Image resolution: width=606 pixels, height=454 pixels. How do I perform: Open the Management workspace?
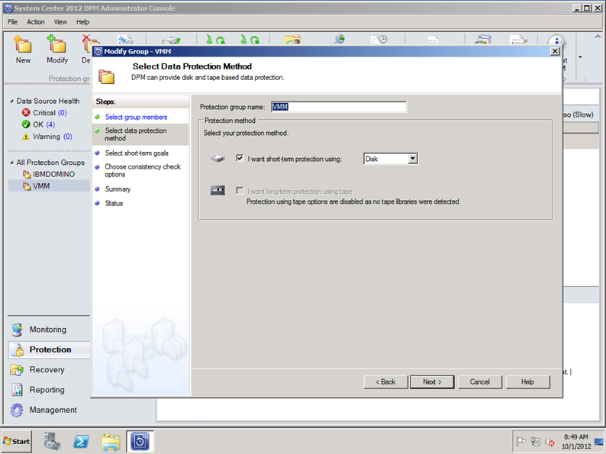pos(53,410)
